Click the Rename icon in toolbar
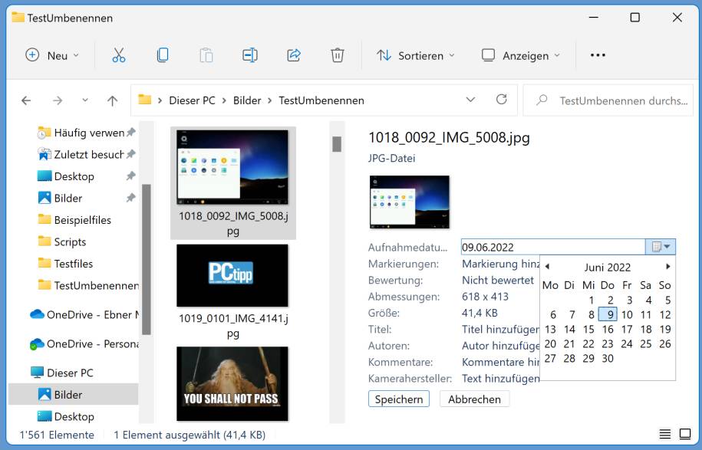 coord(249,55)
